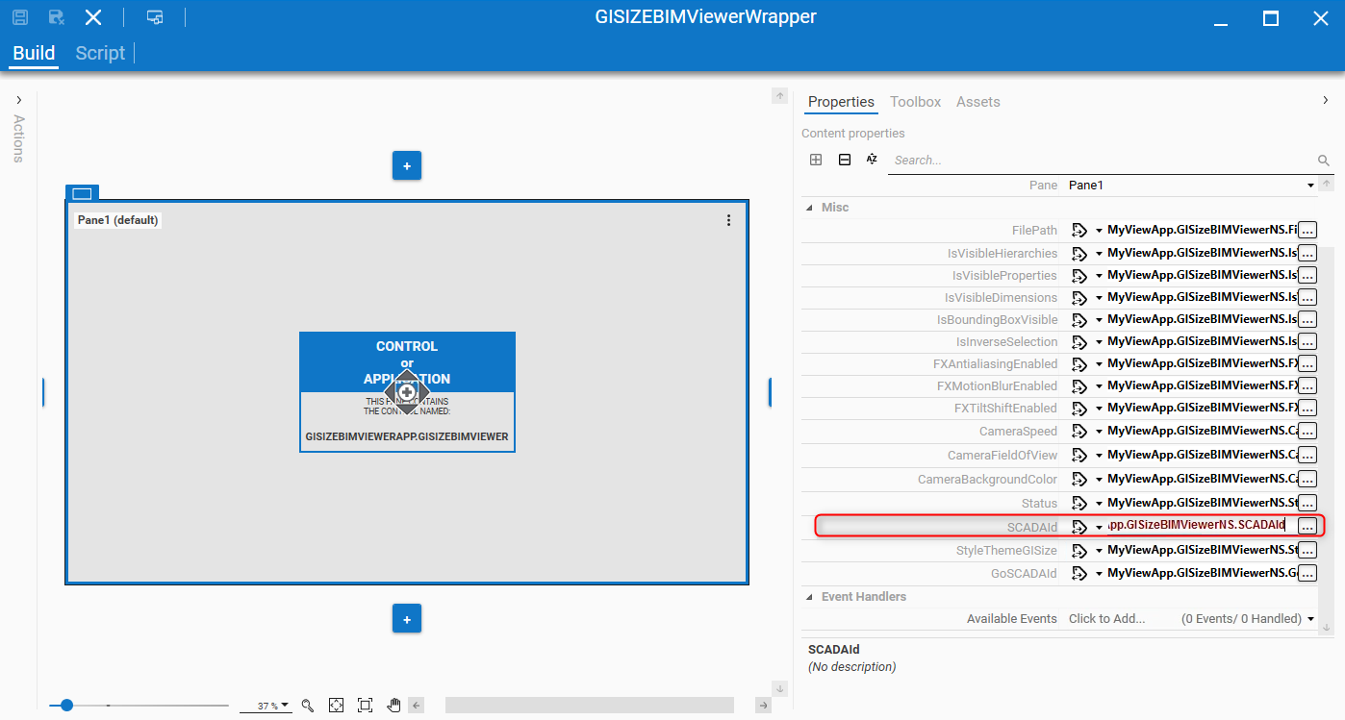Click the zoom slider handle
This screenshot has width=1345, height=720.
click(66, 706)
